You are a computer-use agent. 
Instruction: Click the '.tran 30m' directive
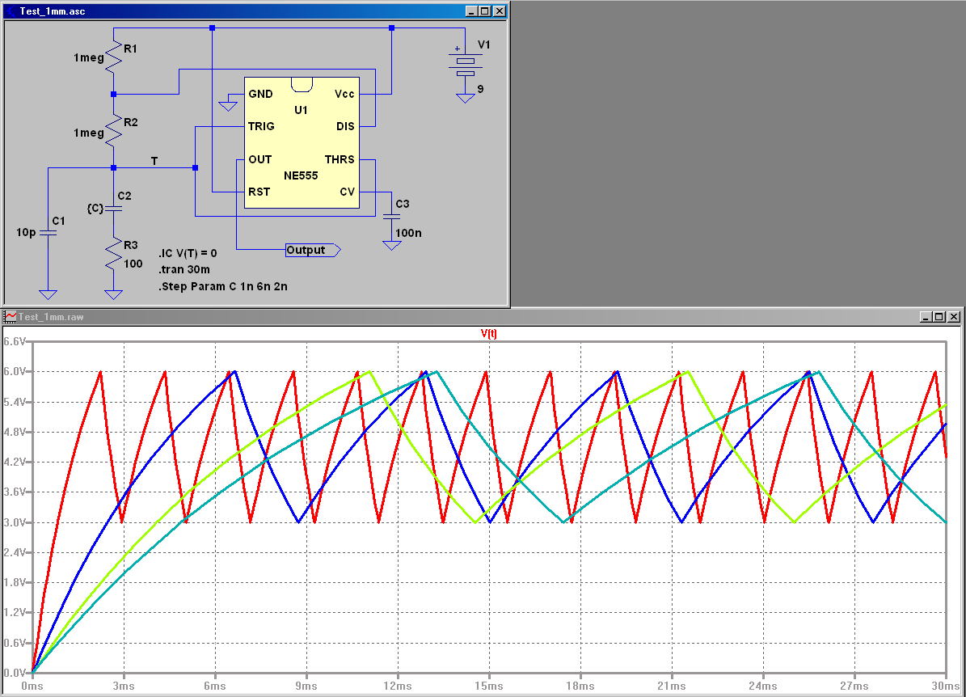[184, 269]
